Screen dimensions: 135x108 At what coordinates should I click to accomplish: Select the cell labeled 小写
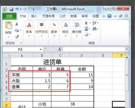[x=42, y=104]
